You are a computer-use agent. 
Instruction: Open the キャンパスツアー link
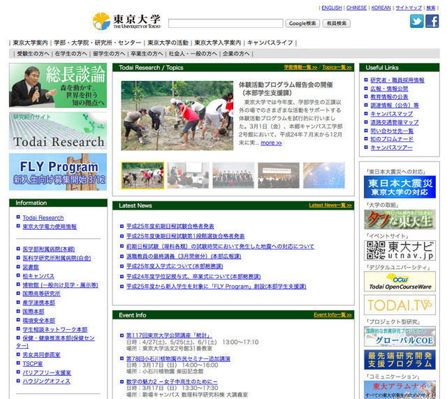[391, 147]
